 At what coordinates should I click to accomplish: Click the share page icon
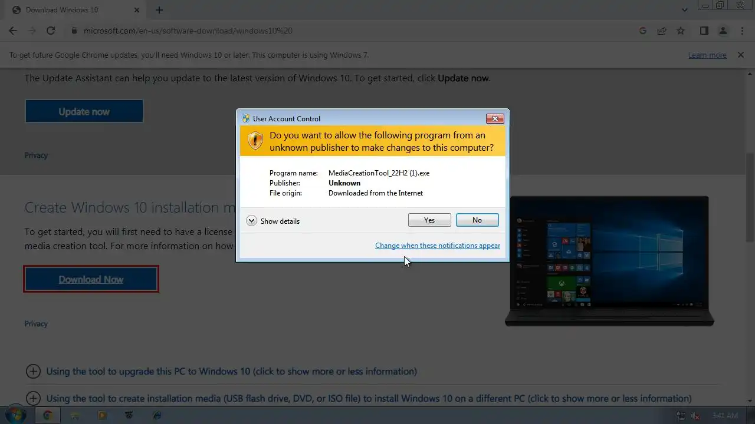click(x=662, y=31)
